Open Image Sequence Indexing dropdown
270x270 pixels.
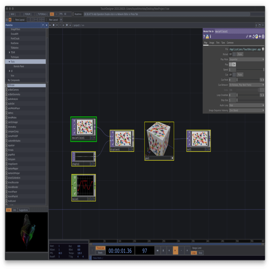coord(246,110)
